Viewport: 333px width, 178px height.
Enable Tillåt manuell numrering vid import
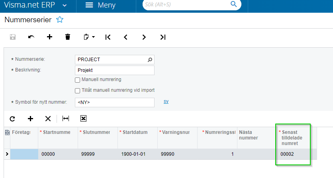tap(78, 91)
